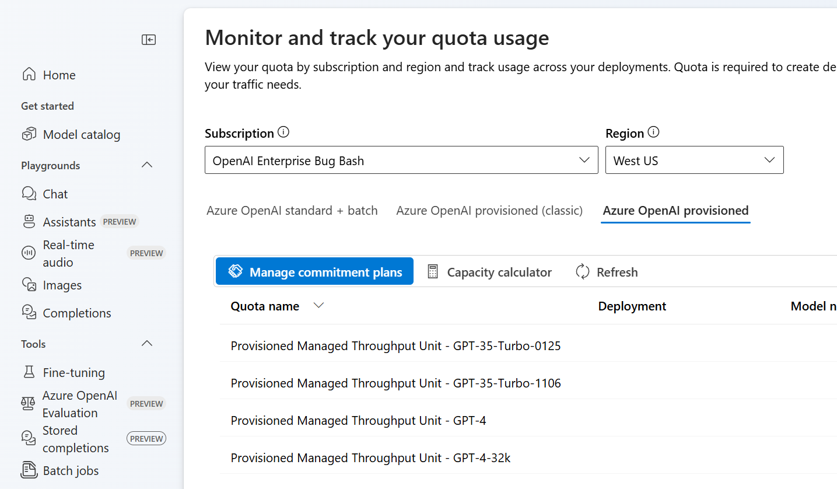Click the Playgrounds section label
This screenshot has width=837, height=489.
coord(51,166)
